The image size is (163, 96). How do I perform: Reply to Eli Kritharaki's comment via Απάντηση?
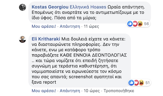[70, 91]
